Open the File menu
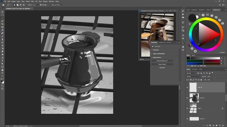Viewport: 227px width, 127px height. click(5, 1)
